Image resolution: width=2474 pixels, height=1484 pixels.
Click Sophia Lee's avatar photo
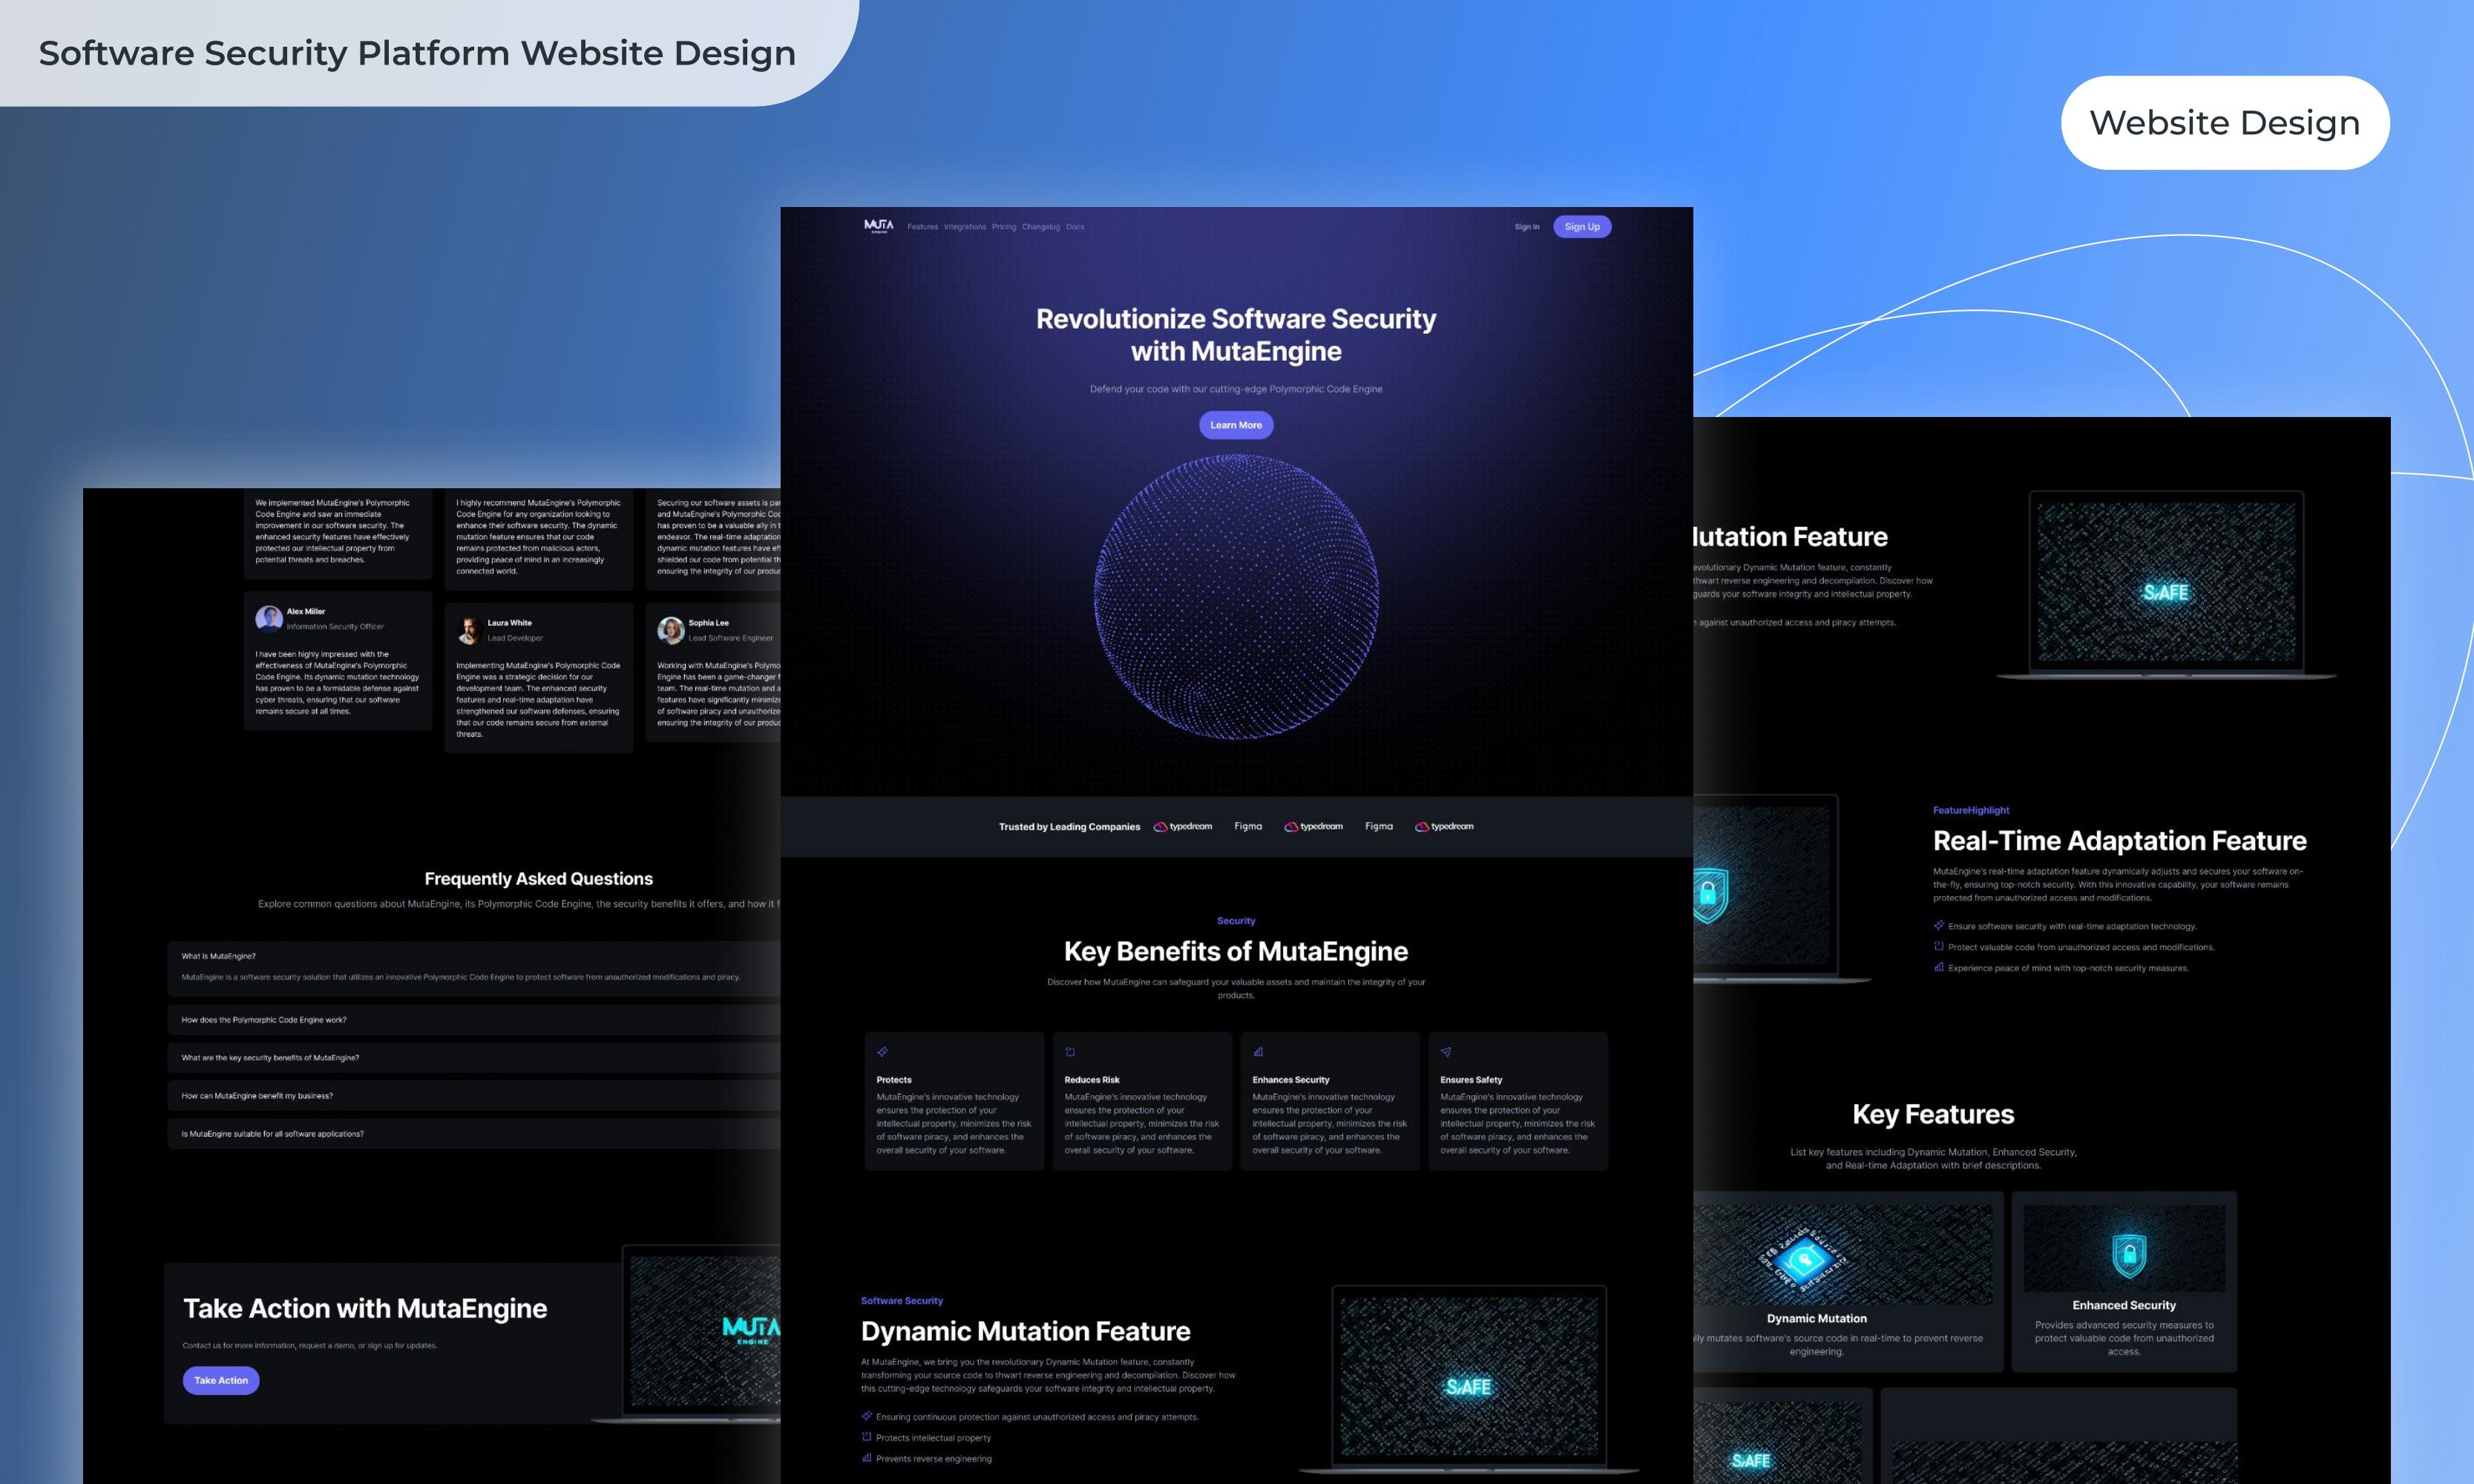pyautogui.click(x=670, y=630)
